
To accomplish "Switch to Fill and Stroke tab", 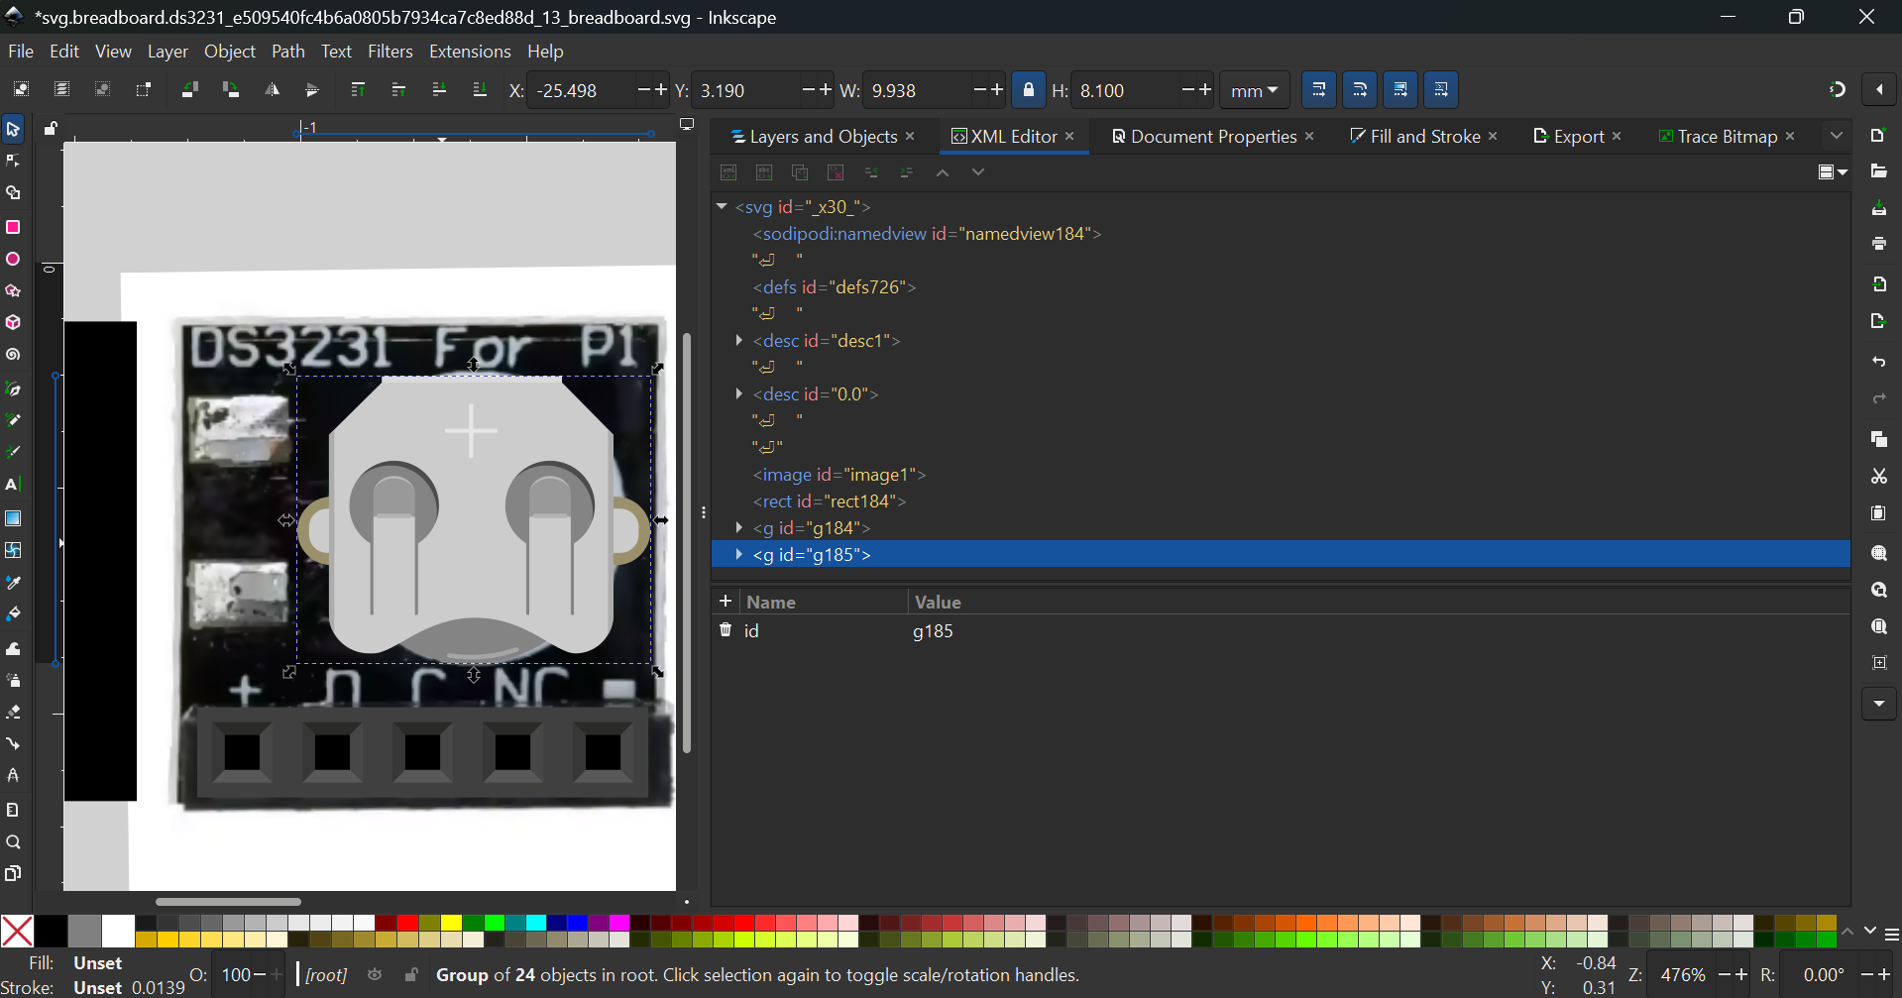I will point(1415,137).
